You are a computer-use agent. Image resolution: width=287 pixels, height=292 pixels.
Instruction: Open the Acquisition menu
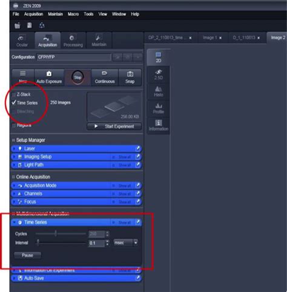33,14
